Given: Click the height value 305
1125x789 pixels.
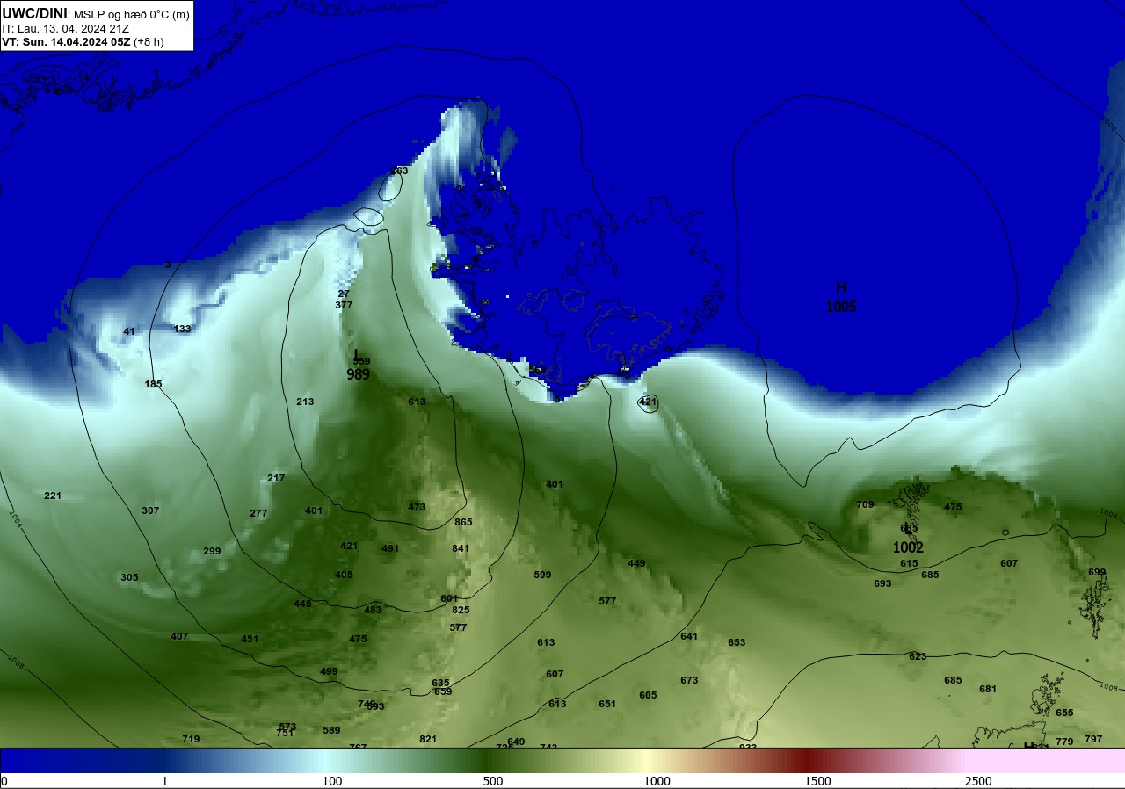Looking at the screenshot, I should (129, 577).
